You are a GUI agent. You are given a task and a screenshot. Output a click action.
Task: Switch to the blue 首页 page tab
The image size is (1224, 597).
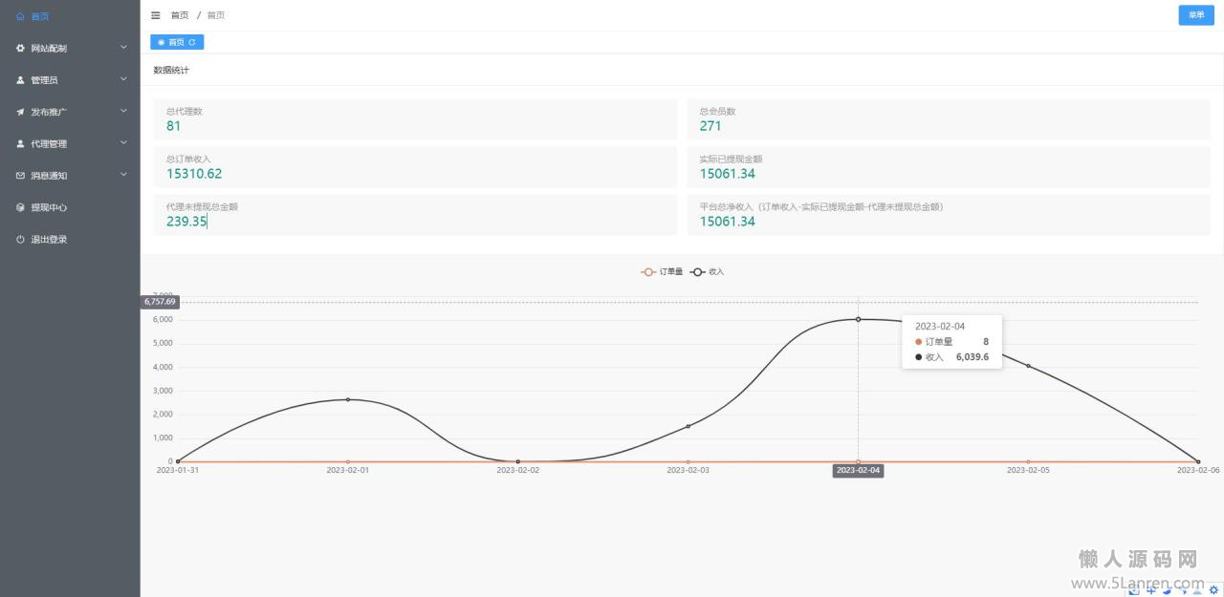pyautogui.click(x=175, y=42)
